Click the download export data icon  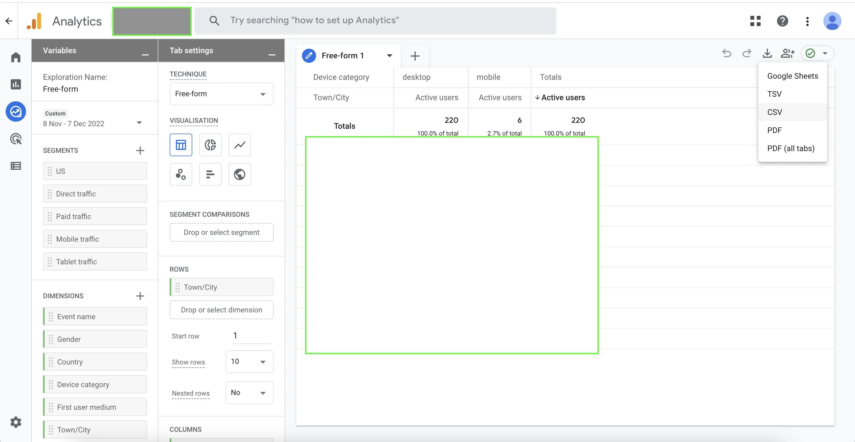point(767,53)
